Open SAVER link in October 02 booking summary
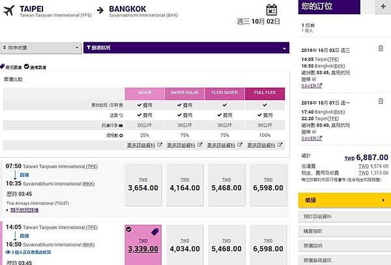This screenshot has height=265, width=391. coord(311,86)
